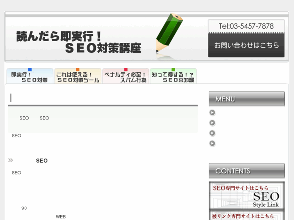The image size is (294, 220).
Task: Click the 読んだら即実行！SEO対策講座 site logo
Action: [78, 42]
